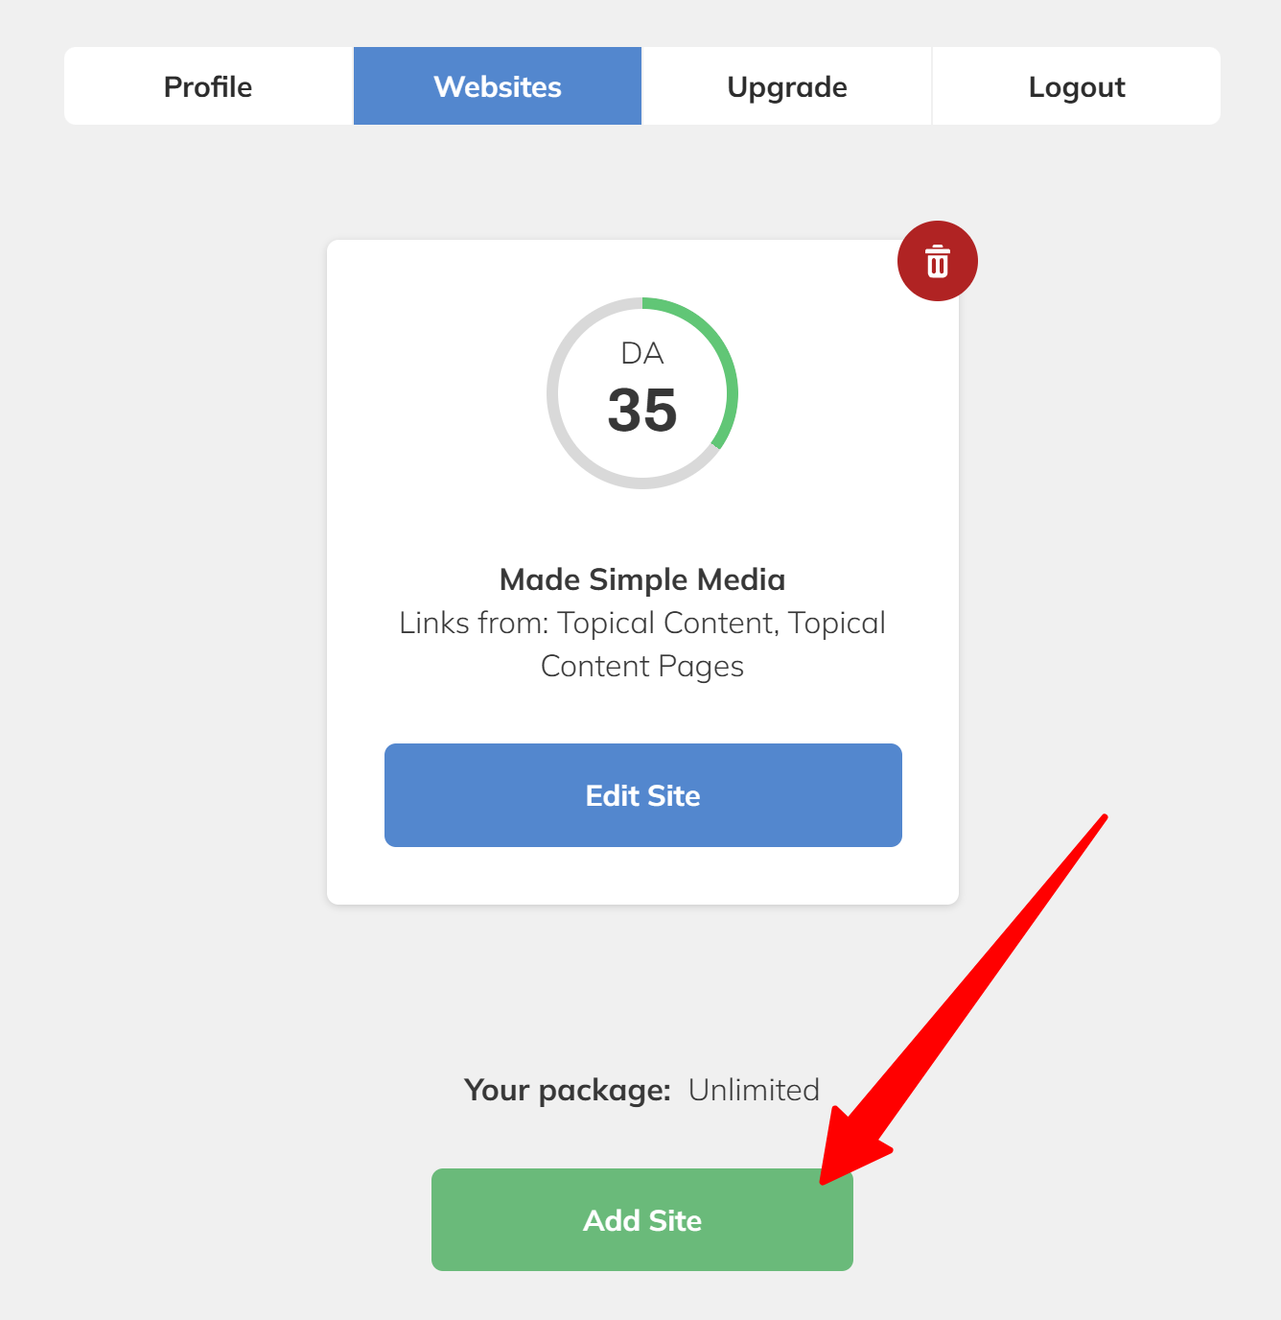The height and width of the screenshot is (1320, 1281).
Task: Click Logout in the navigation bar
Action: point(1076,85)
